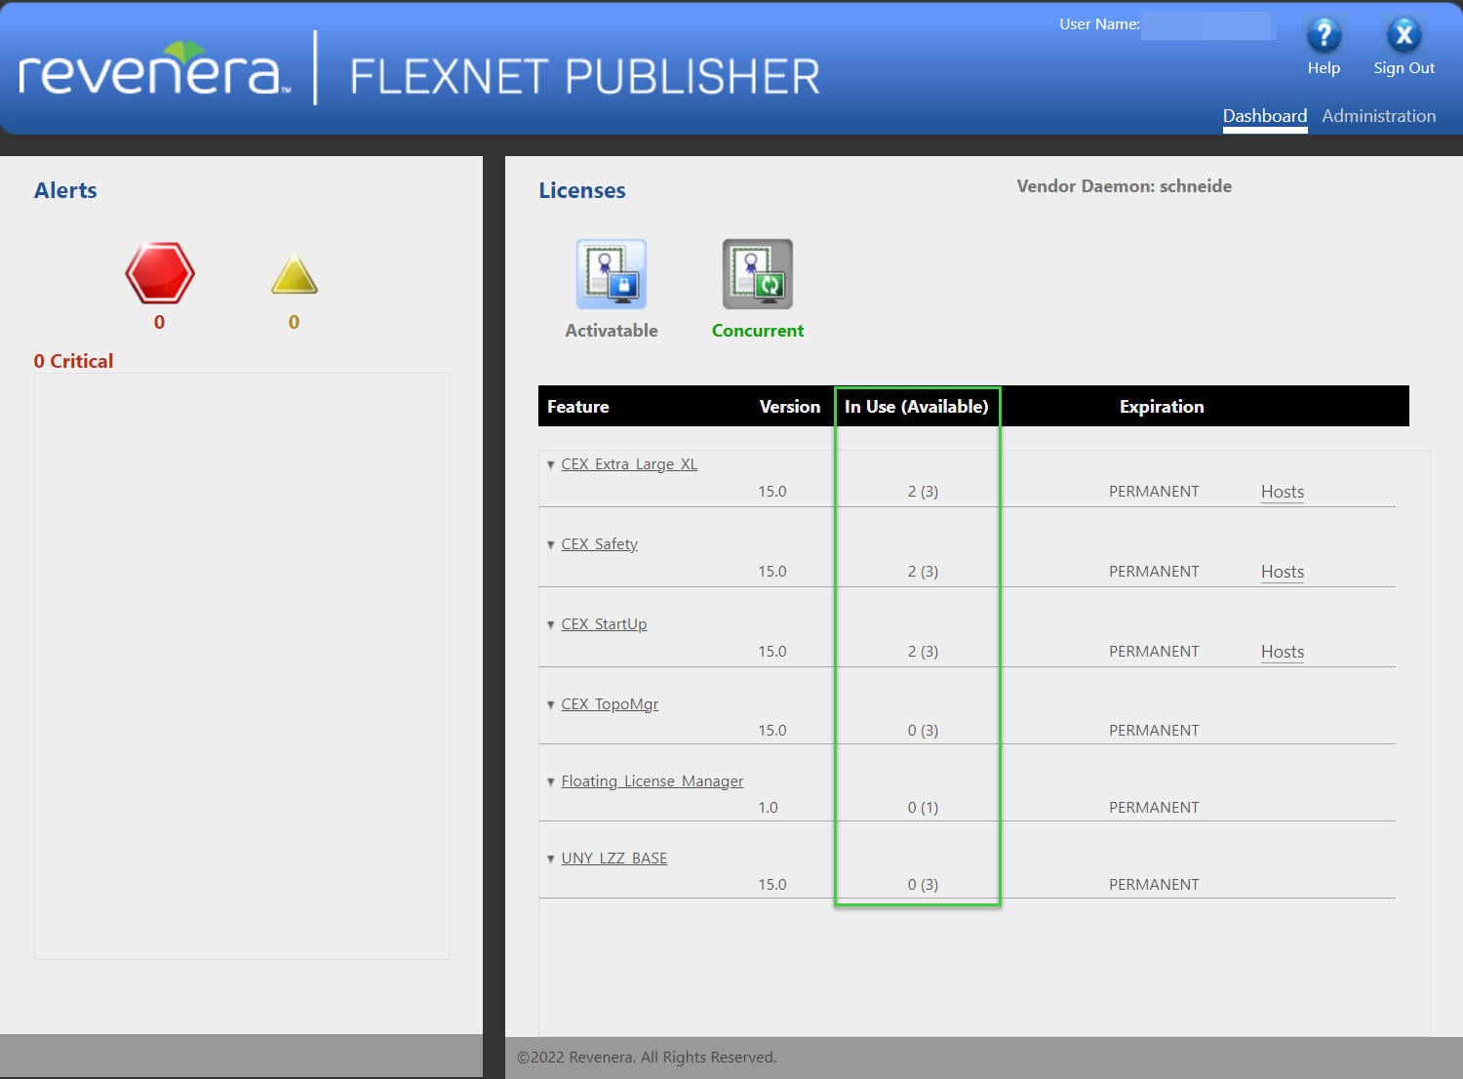Click the Version column header
This screenshot has width=1463, height=1079.
(x=790, y=407)
